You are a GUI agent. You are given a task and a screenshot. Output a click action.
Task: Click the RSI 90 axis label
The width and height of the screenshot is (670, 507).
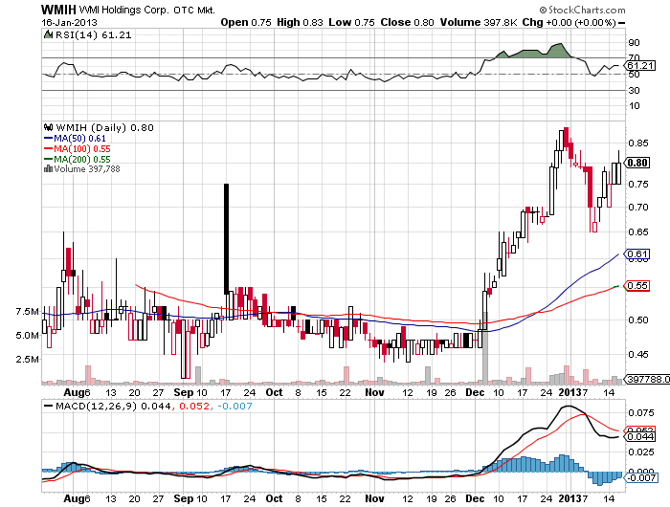[x=634, y=43]
